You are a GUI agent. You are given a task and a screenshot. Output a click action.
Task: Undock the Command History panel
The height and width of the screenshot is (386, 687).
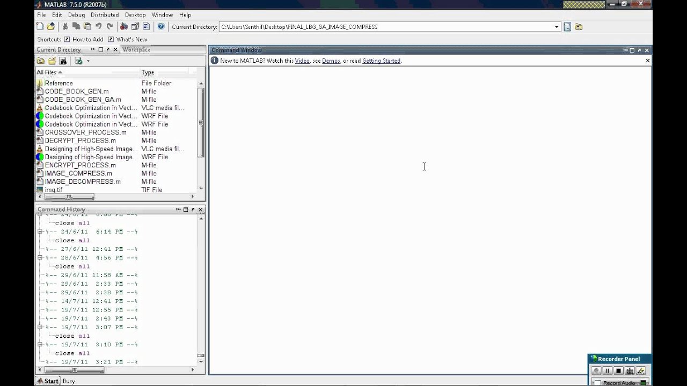193,210
